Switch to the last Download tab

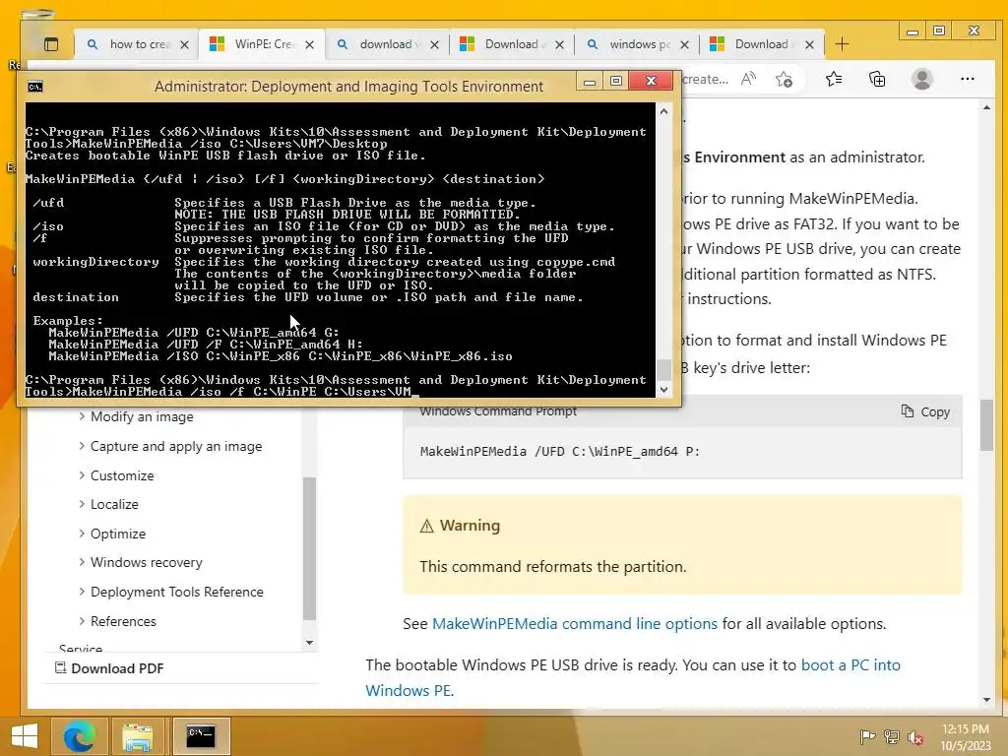click(762, 44)
